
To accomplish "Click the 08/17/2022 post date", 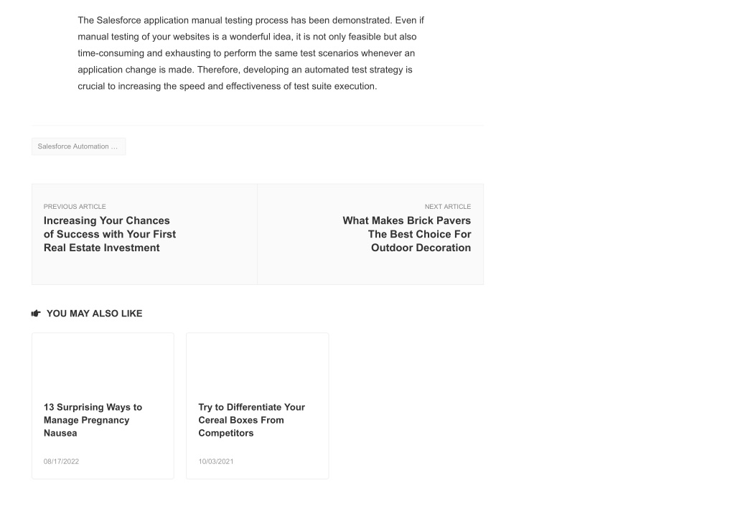I will pyautogui.click(x=62, y=462).
